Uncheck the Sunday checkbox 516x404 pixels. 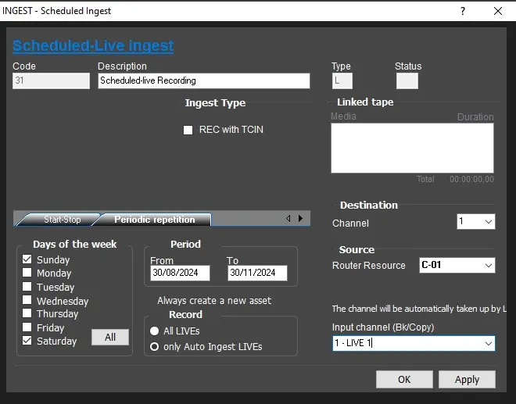click(x=27, y=259)
